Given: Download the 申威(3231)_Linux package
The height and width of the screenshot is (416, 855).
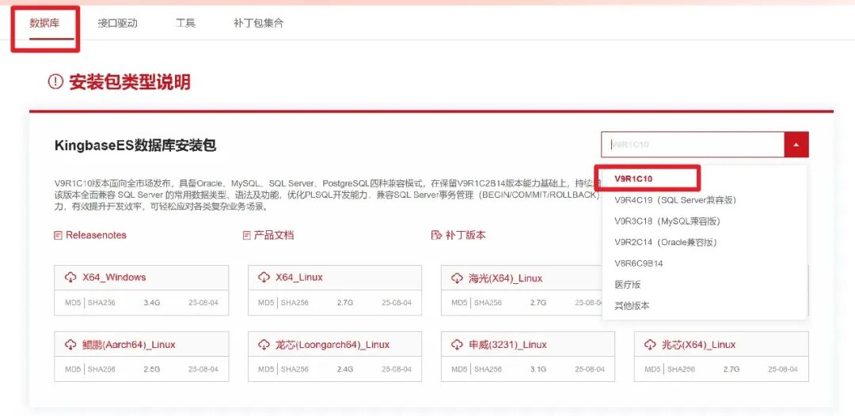Looking at the screenshot, I should point(507,345).
